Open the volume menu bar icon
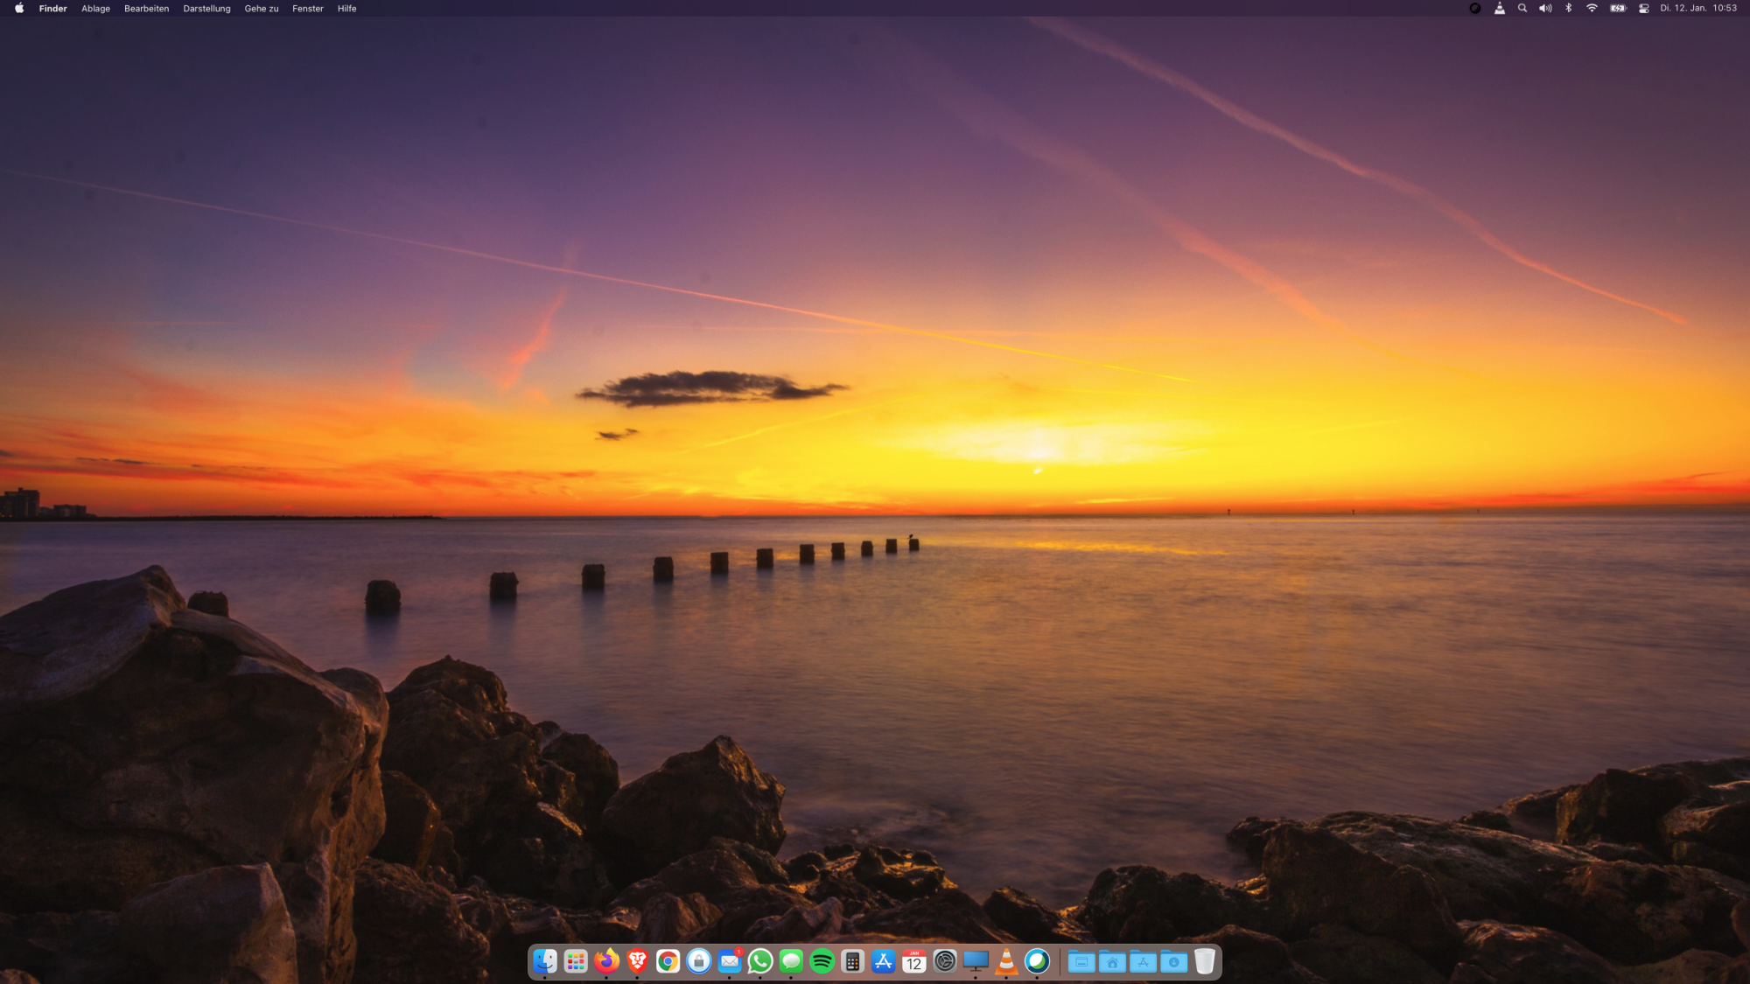 [1545, 9]
